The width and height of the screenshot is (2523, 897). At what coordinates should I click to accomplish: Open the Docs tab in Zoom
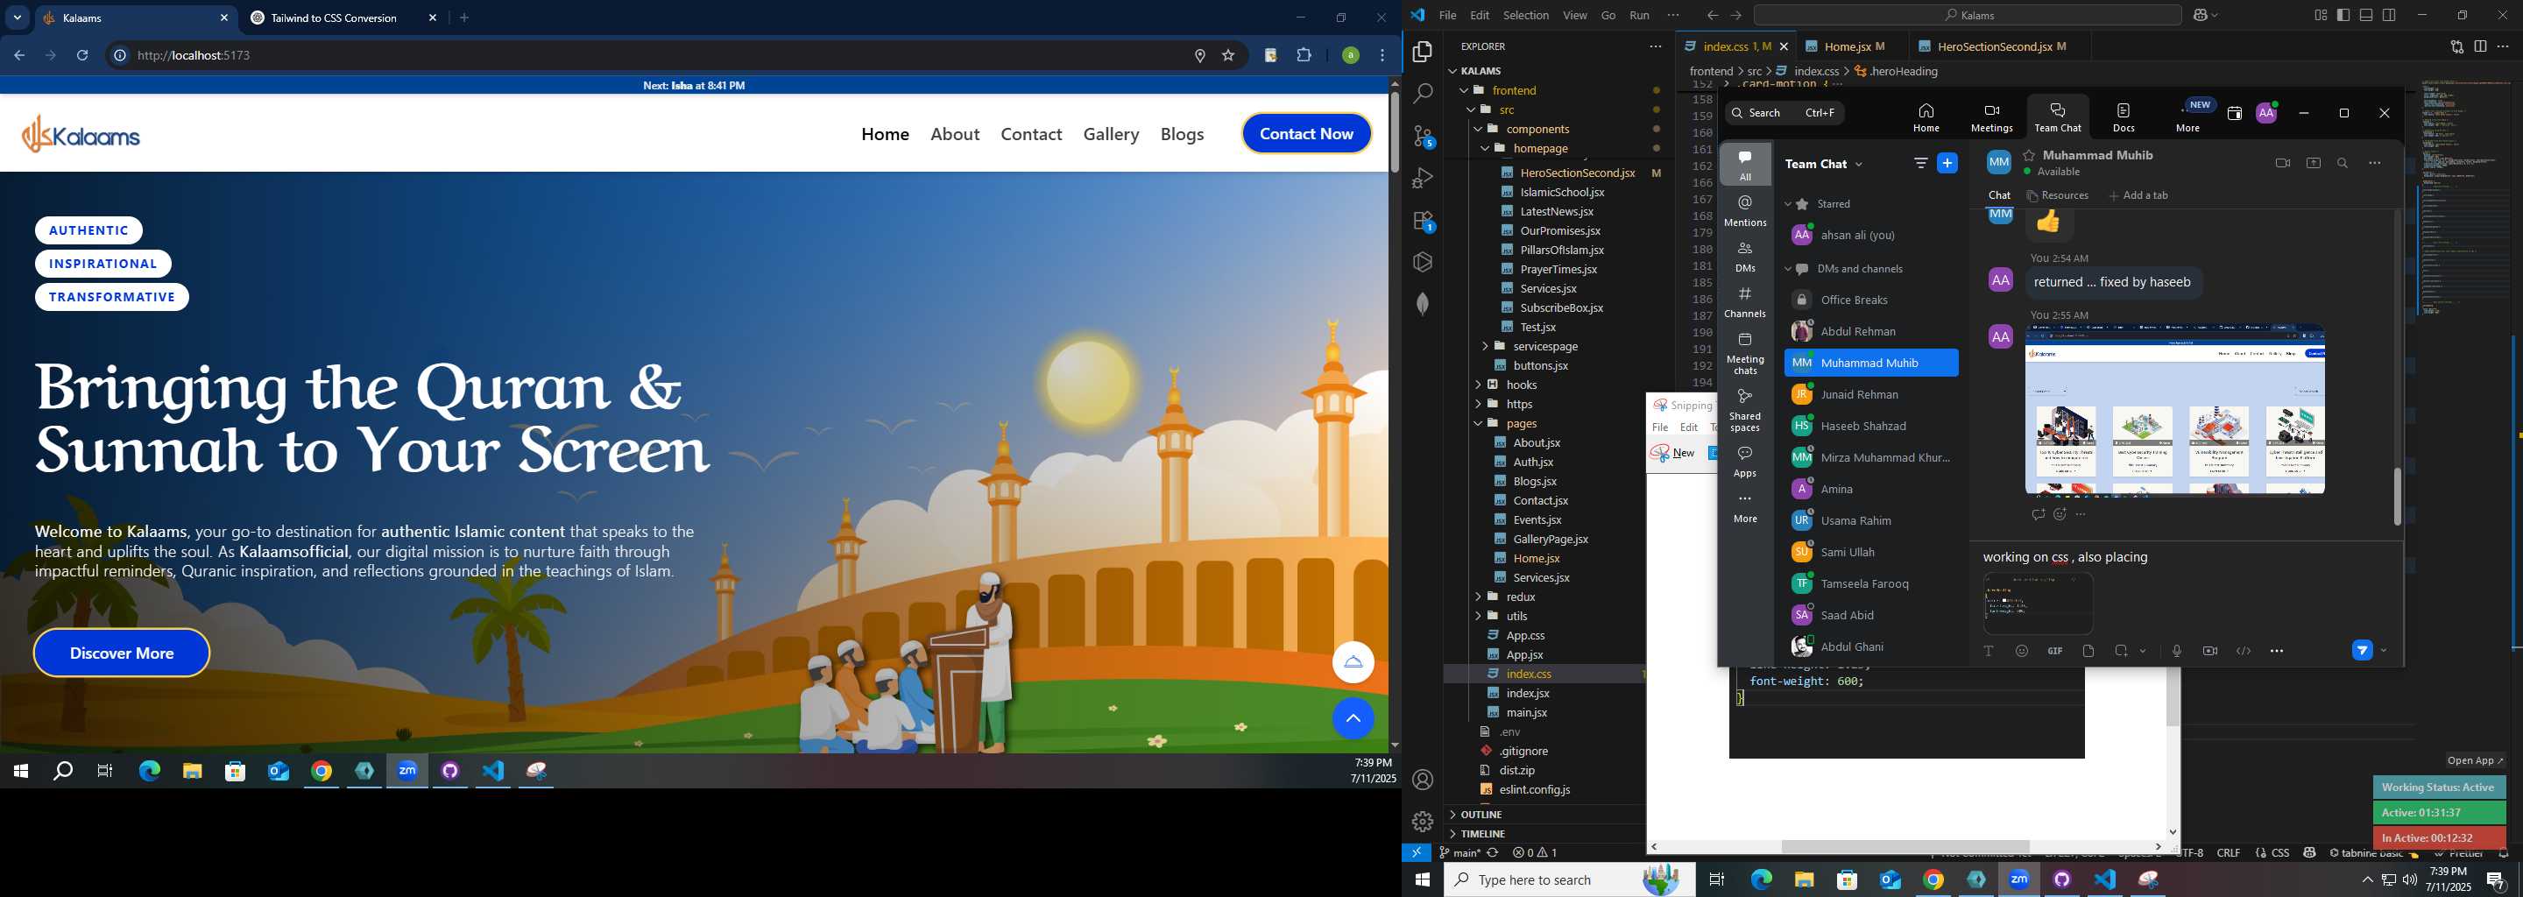pyautogui.click(x=2124, y=117)
